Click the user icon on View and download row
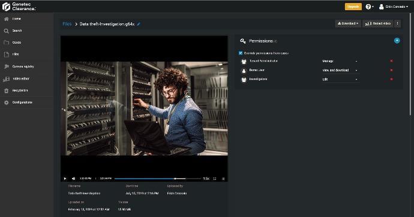414x217 pixels. (244, 71)
